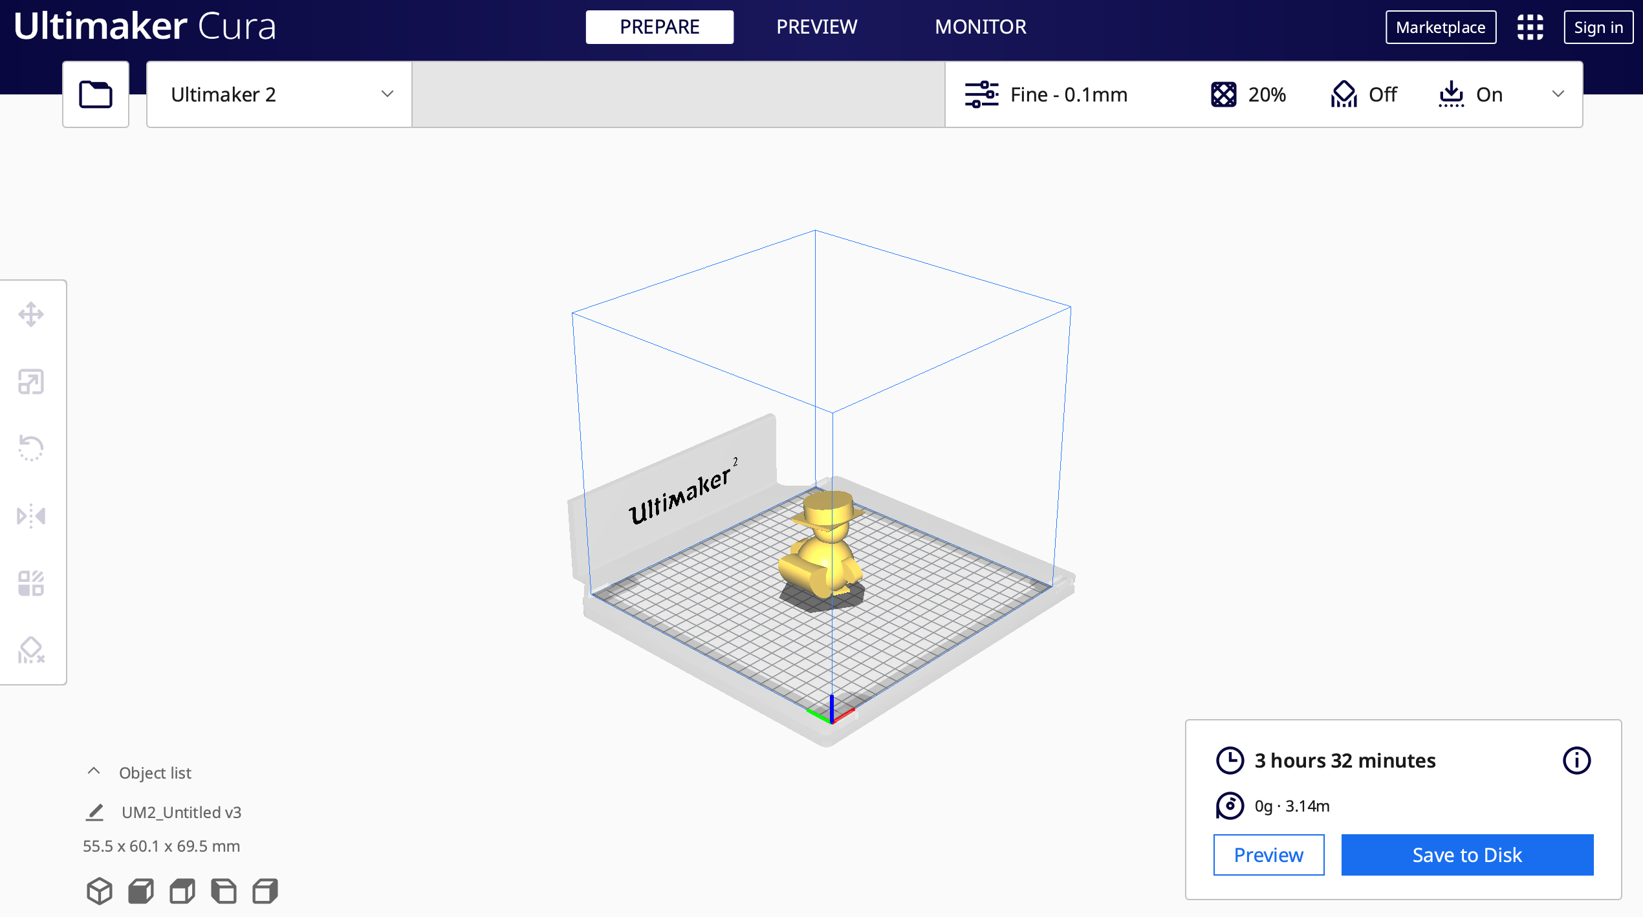1643x917 pixels.
Task: Select the Move tool
Action: 31,315
